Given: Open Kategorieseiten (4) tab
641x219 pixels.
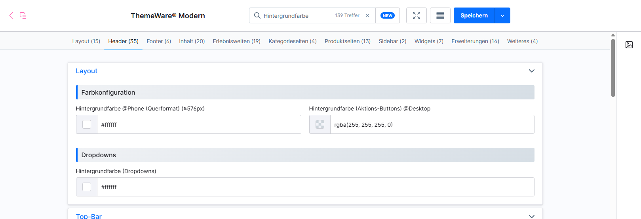Looking at the screenshot, I should [x=292, y=41].
